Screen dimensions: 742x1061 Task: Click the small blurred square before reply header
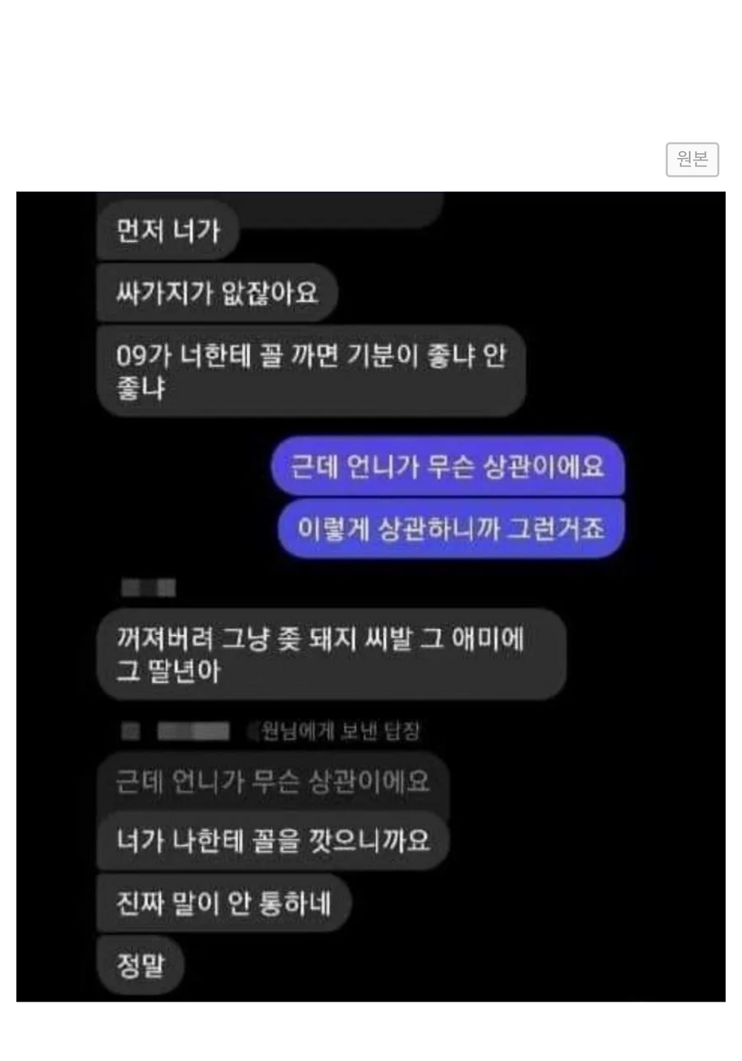click(x=131, y=732)
